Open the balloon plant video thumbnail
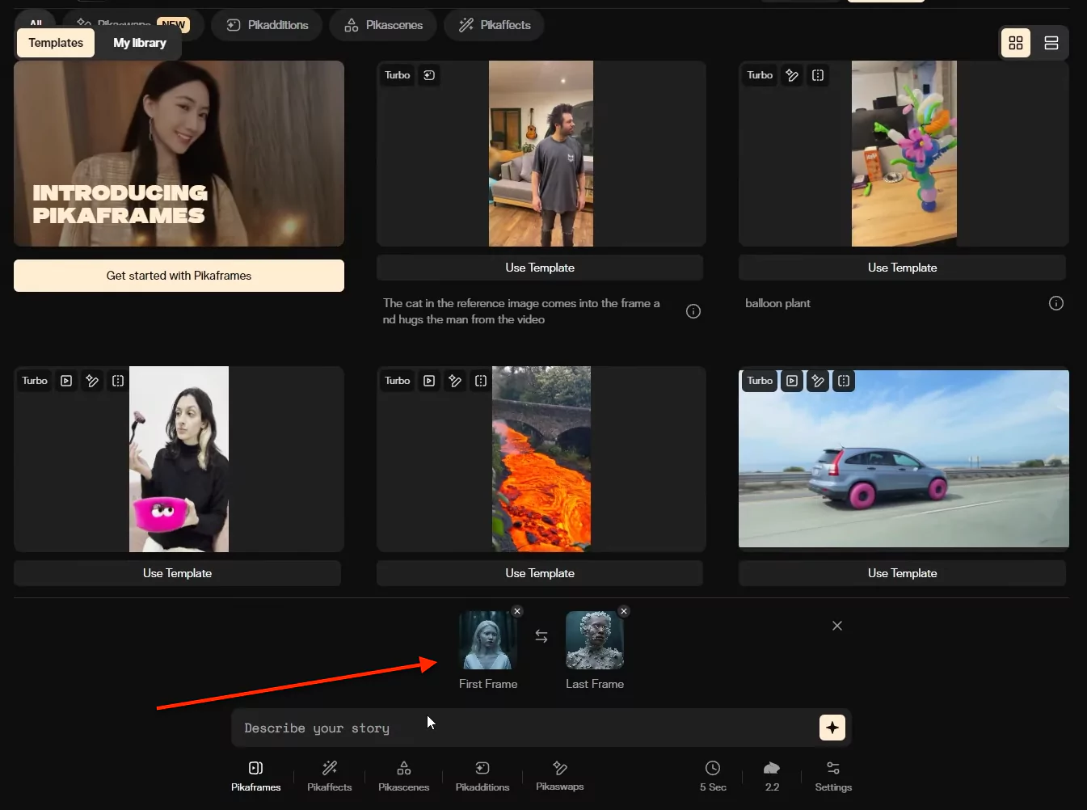 [904, 154]
